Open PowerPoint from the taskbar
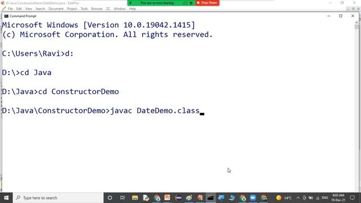 [168, 198]
